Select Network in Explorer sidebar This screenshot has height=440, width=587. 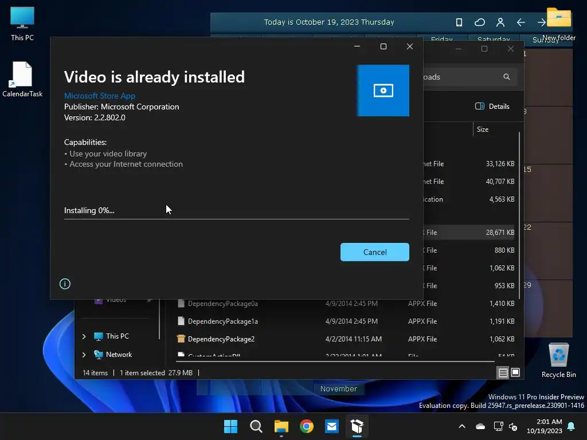click(113, 354)
